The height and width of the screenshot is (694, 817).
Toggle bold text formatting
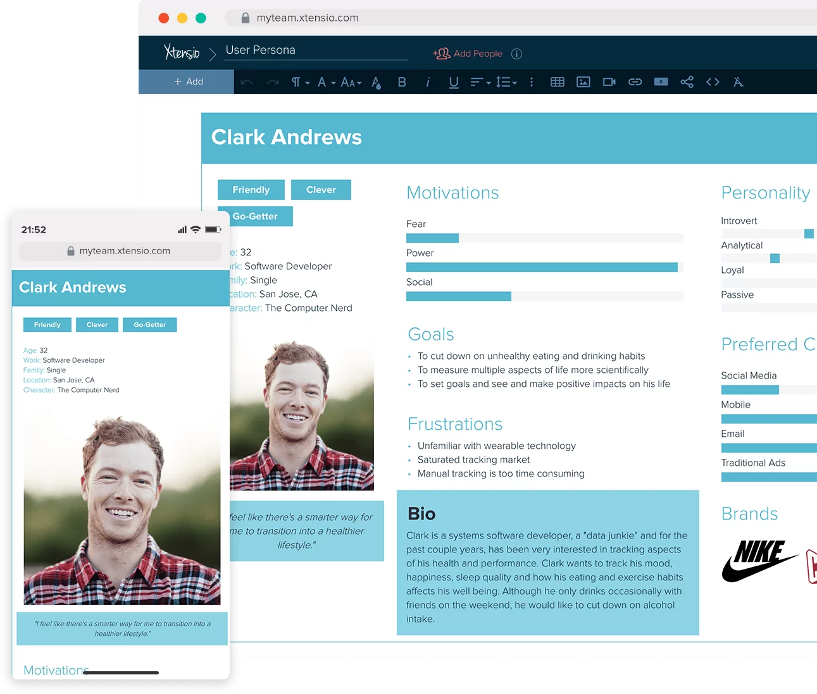click(402, 82)
